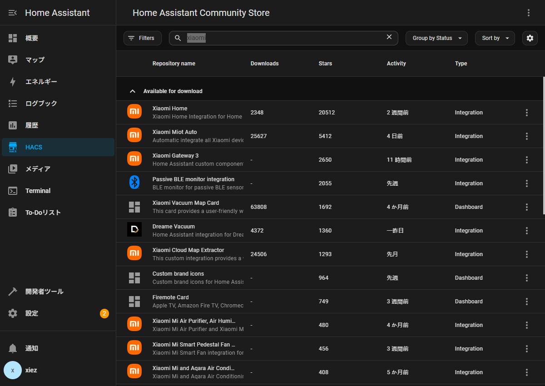Open the Group by Status dropdown

436,38
